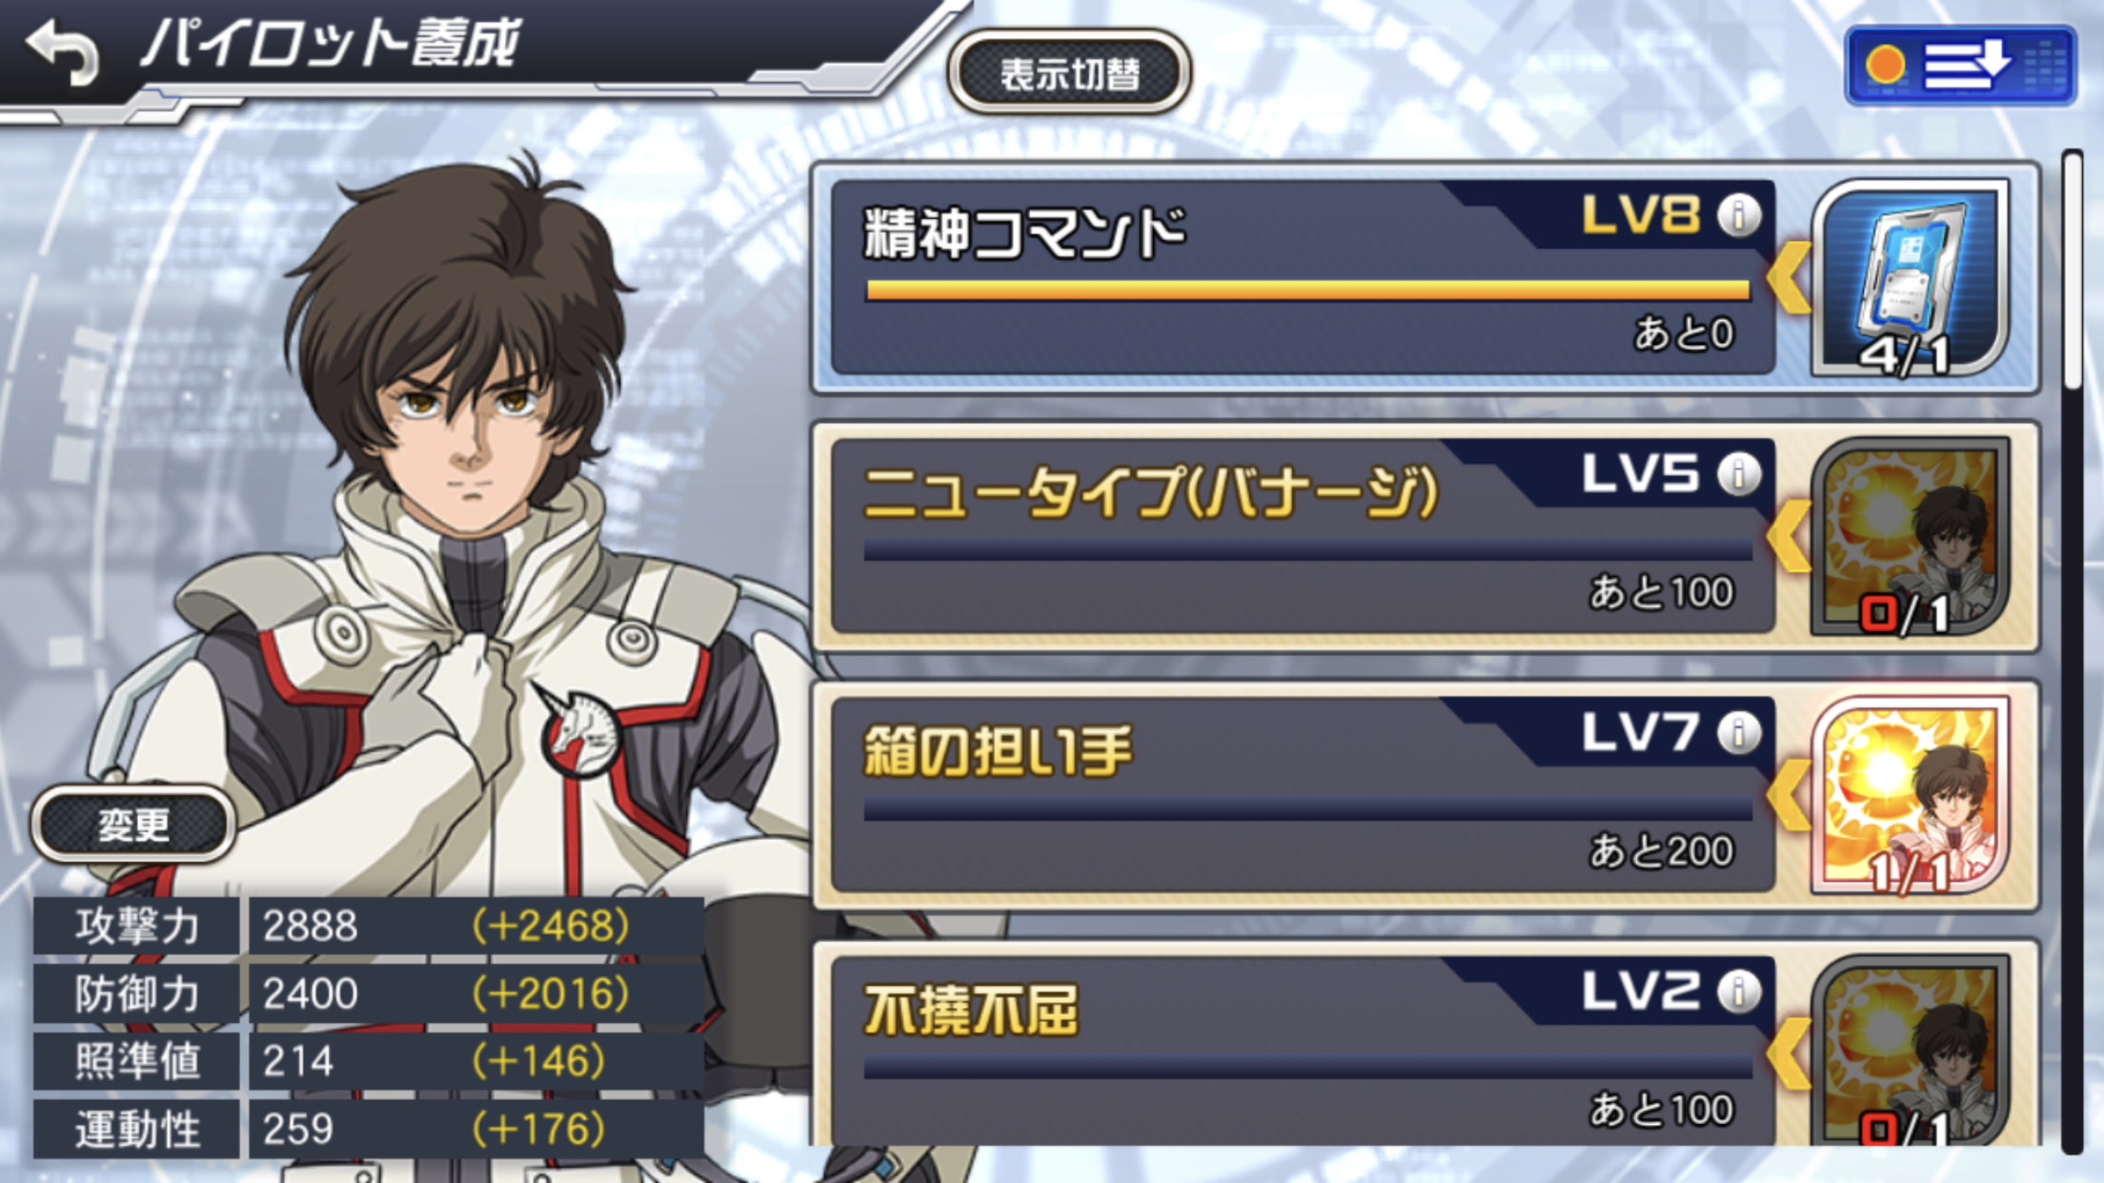Open the sort filter icon button
Screen dimensions: 2104x1183
pyautogui.click(x=1960, y=66)
